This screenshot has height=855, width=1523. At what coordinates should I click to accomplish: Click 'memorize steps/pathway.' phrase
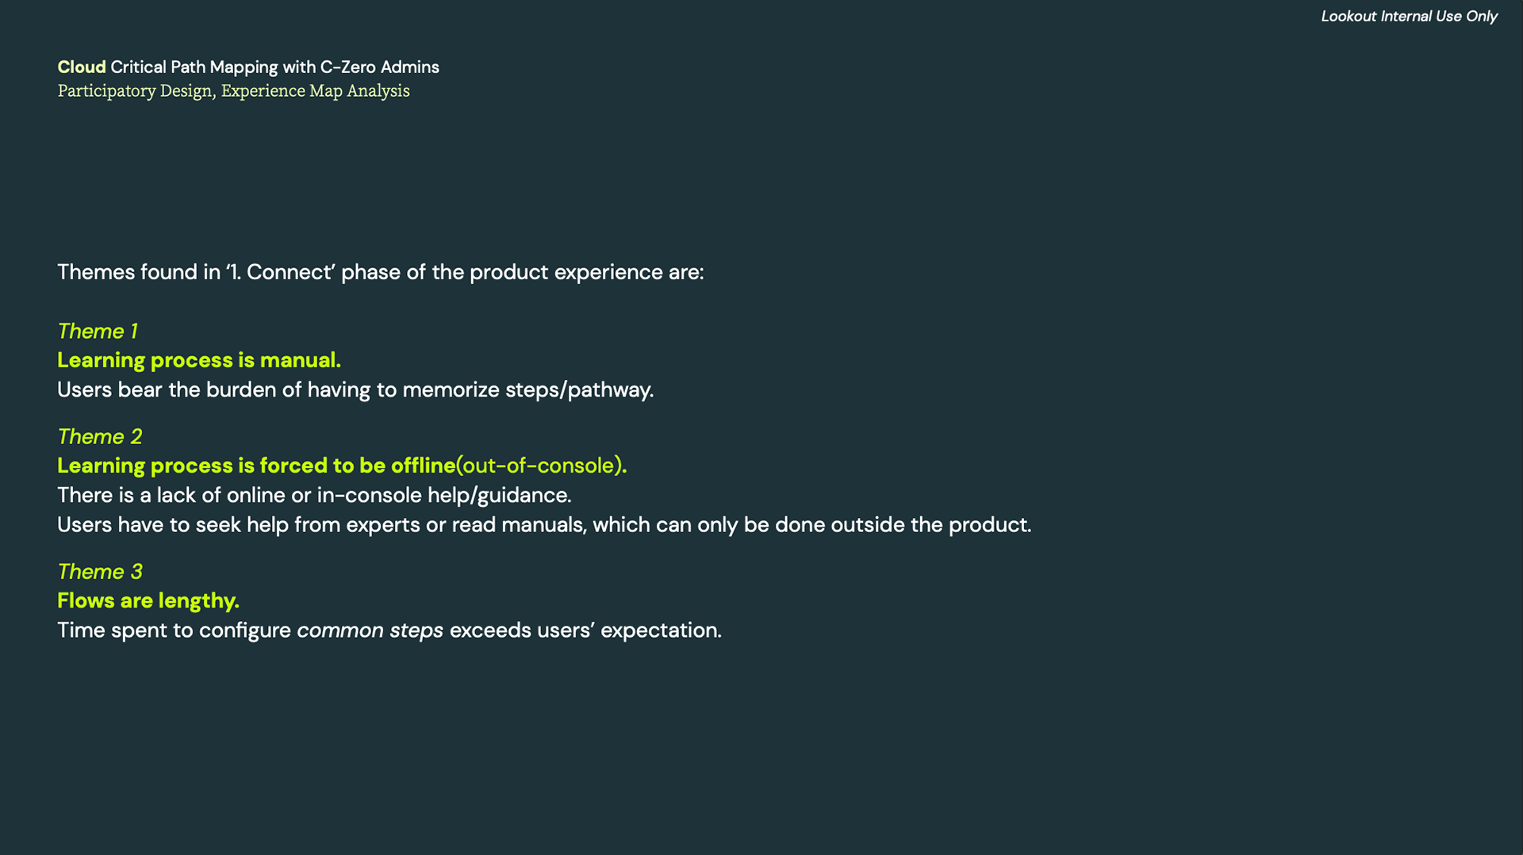click(x=528, y=390)
